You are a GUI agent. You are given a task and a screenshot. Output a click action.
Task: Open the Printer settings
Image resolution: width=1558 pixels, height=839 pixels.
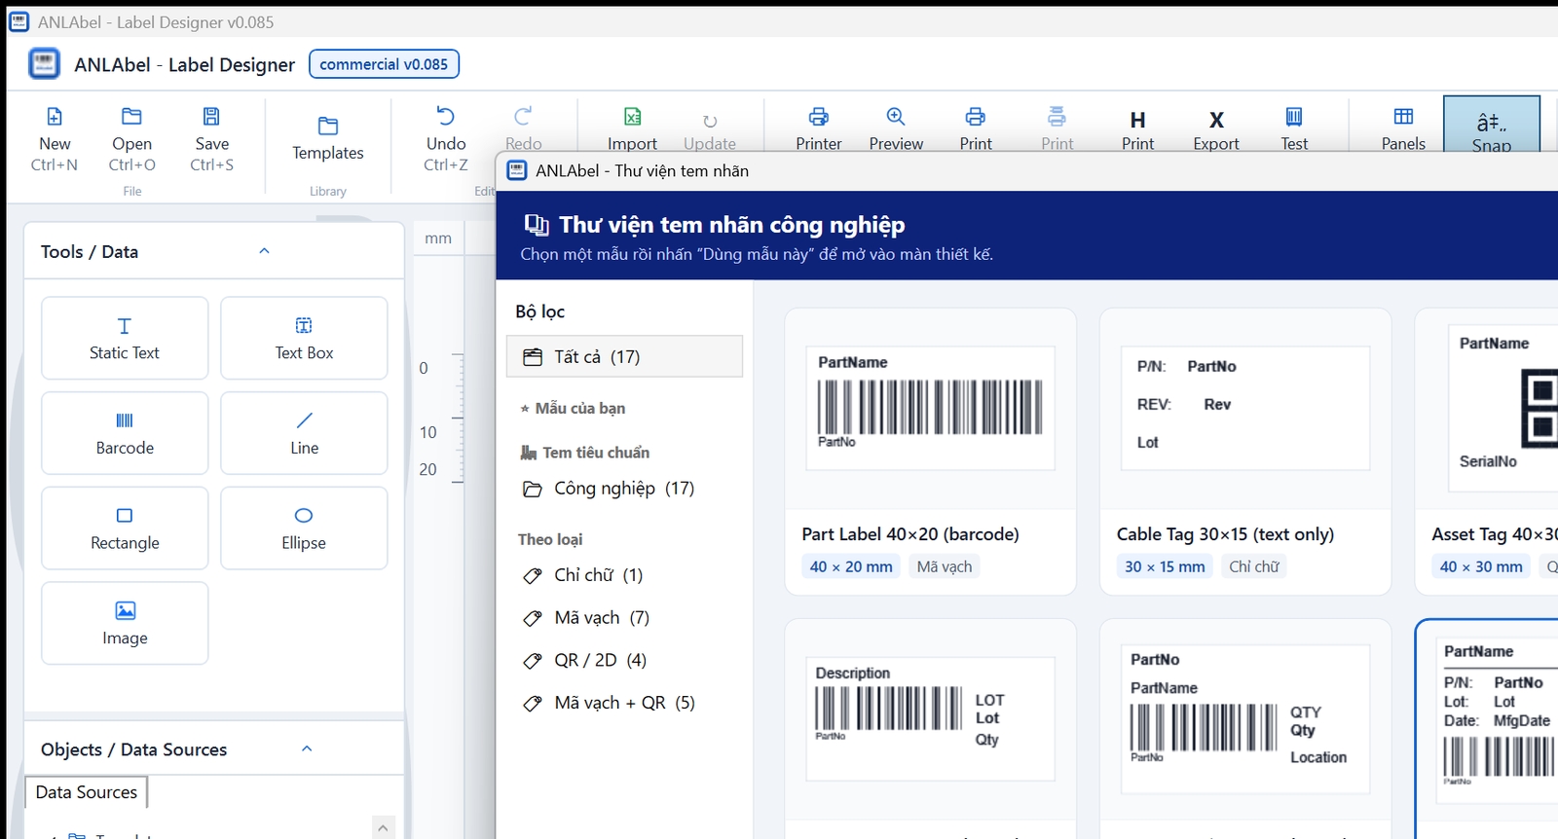[819, 129]
